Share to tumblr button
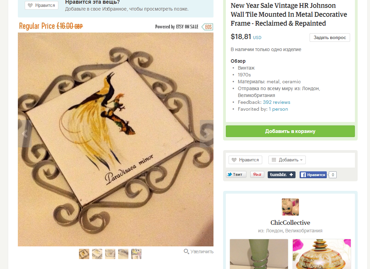Image resolution: width=370 pixels, height=269 pixels. 281,174
